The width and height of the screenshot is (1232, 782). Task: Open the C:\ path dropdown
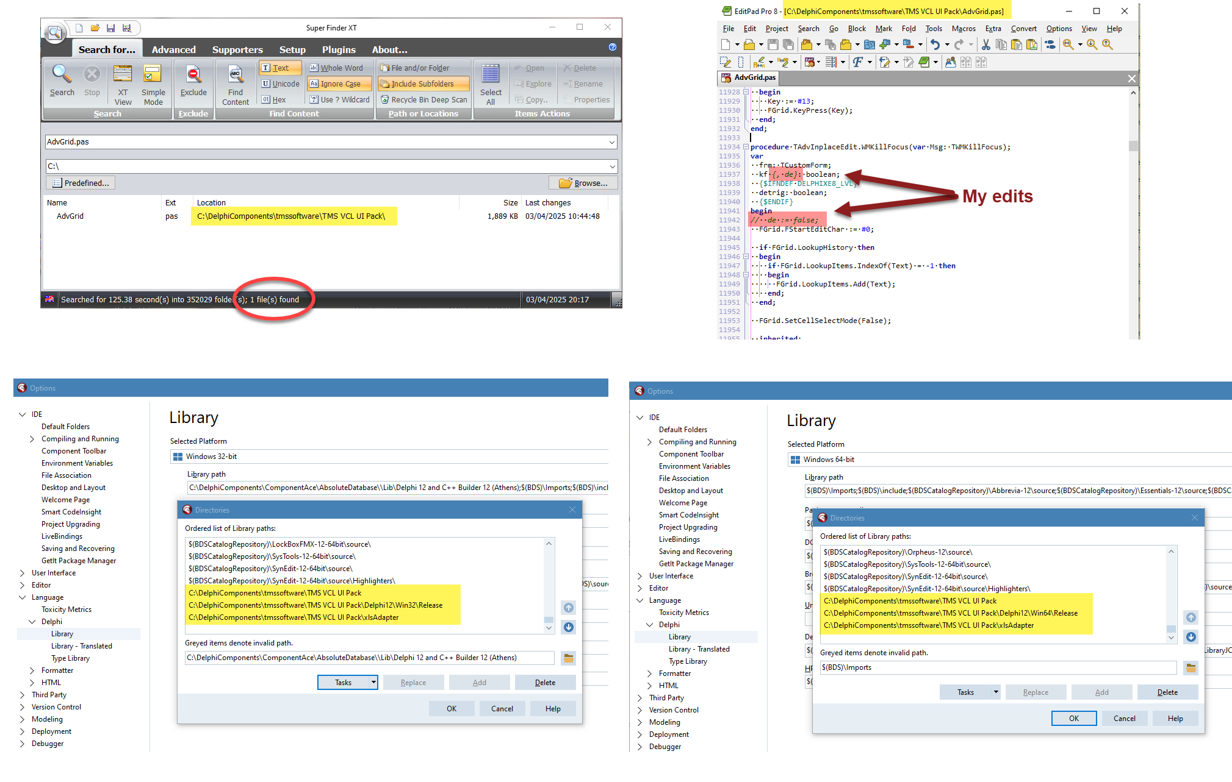pos(611,166)
